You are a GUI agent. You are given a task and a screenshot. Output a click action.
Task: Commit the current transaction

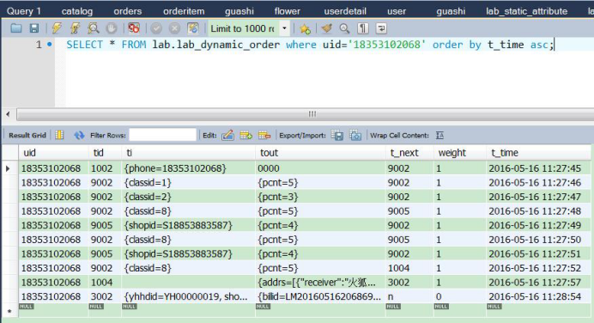pos(156,28)
